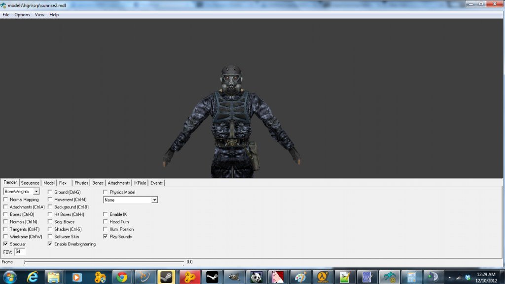Open the Help menu
This screenshot has height=284, width=505.
pyautogui.click(x=54, y=15)
